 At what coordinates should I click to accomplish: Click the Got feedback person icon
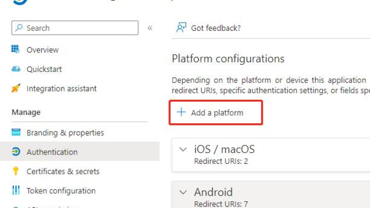pyautogui.click(x=181, y=28)
